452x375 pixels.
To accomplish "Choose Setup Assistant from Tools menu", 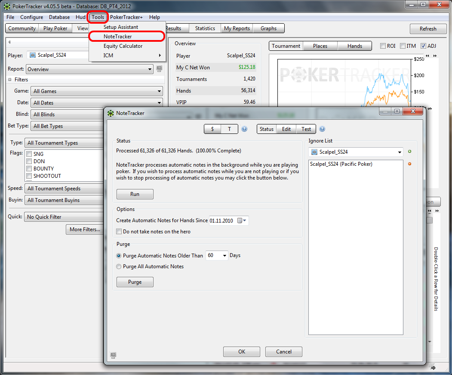I will (x=127, y=27).
